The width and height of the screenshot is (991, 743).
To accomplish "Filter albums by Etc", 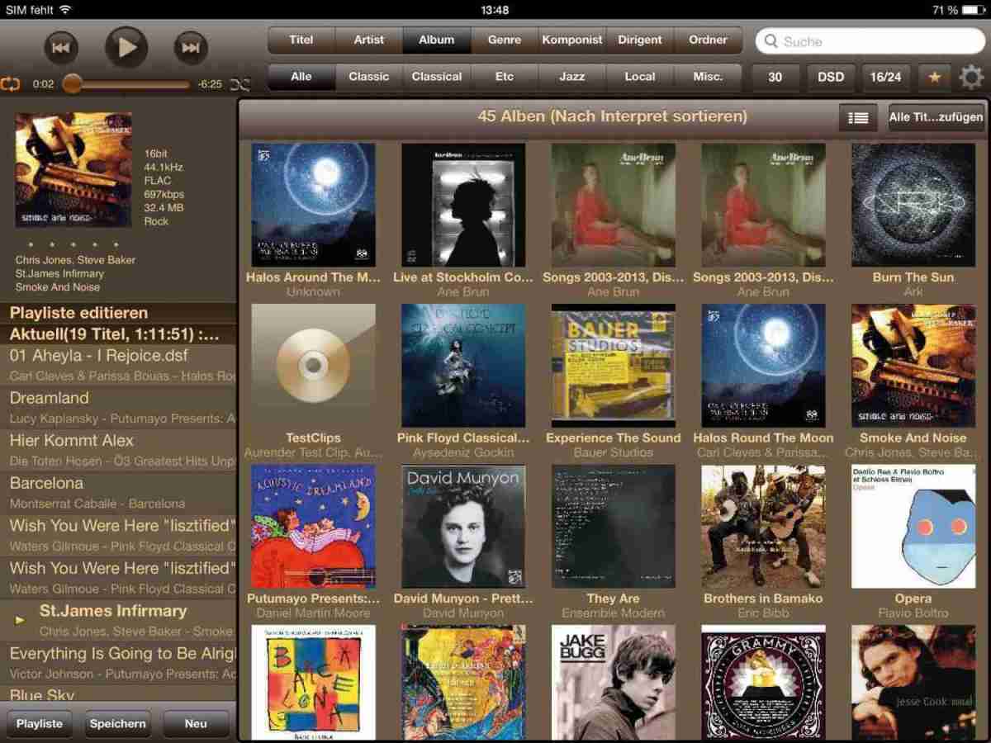I will pyautogui.click(x=505, y=77).
